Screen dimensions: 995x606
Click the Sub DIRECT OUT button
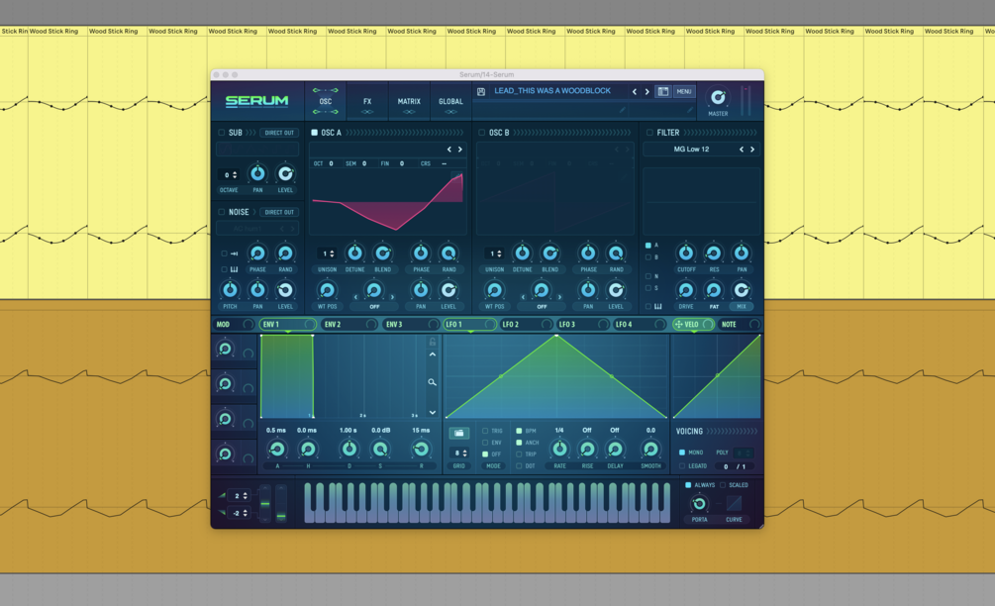click(x=279, y=133)
